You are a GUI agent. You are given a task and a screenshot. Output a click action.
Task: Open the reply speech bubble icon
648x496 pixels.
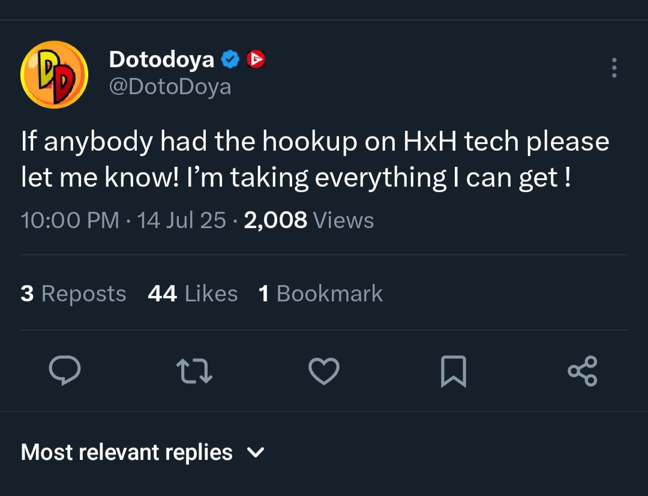[65, 370]
